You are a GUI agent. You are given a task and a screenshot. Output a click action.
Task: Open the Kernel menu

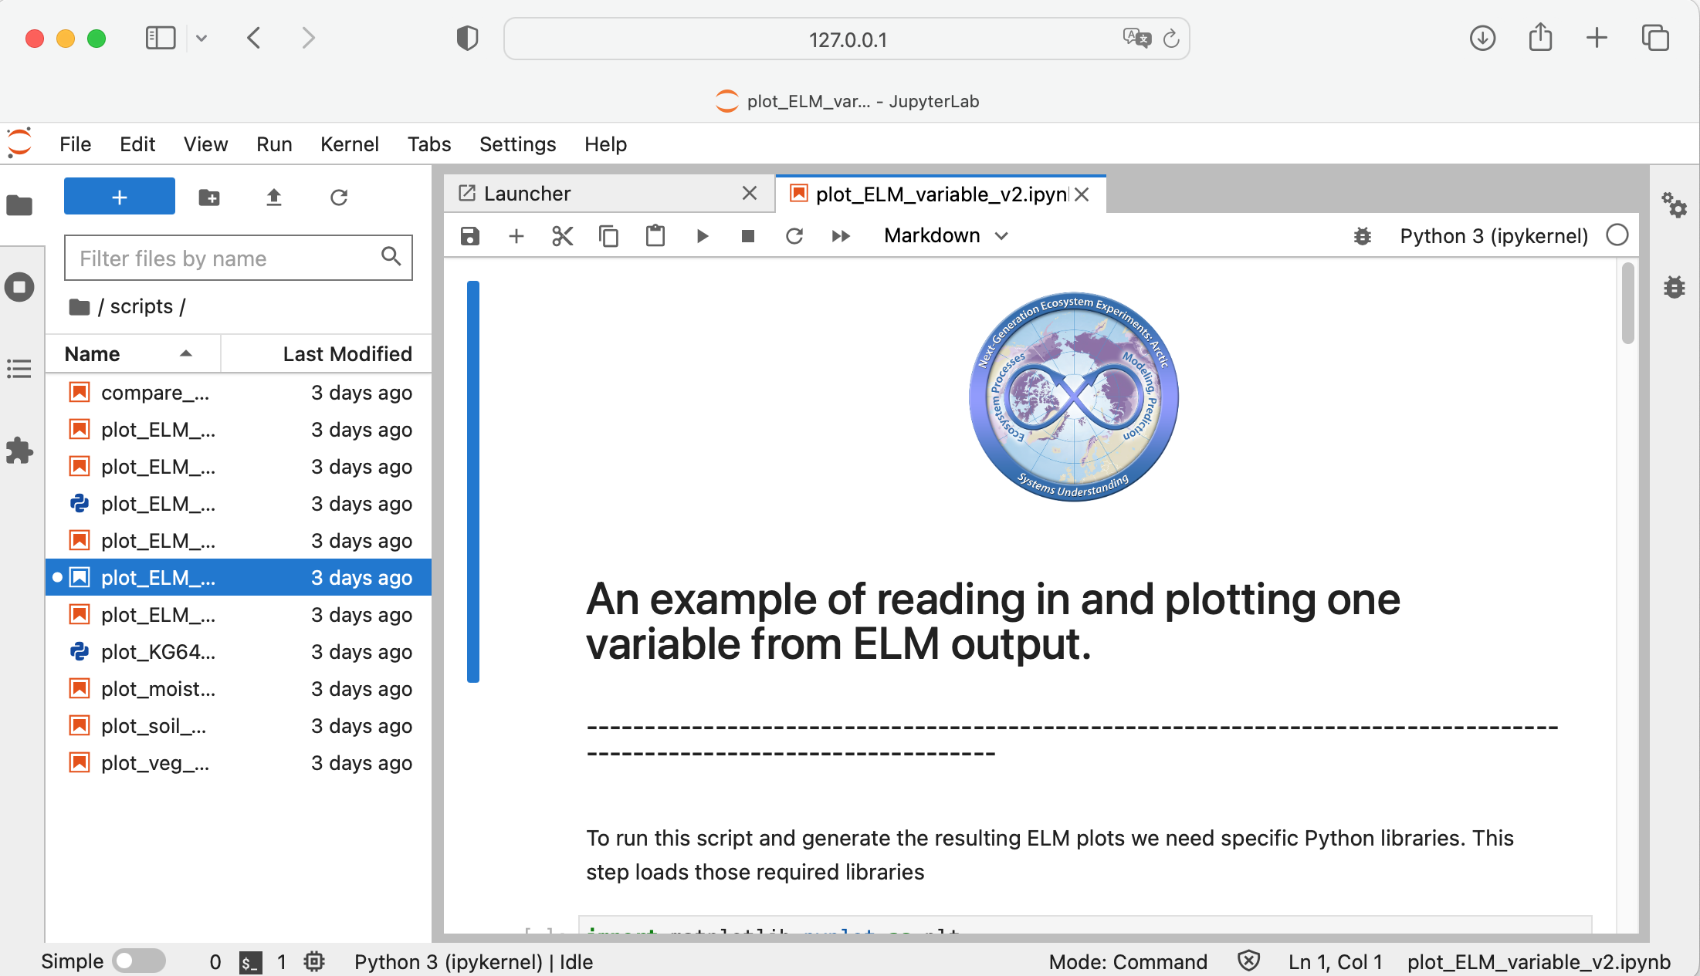pyautogui.click(x=349, y=144)
